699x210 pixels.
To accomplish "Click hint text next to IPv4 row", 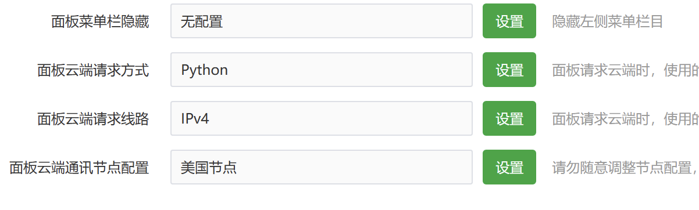I will pos(625,119).
